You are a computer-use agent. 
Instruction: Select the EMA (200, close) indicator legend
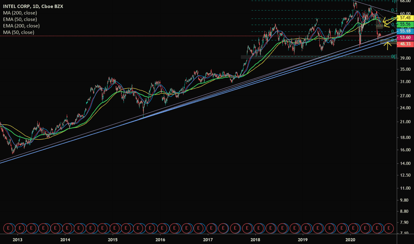coord(21,26)
